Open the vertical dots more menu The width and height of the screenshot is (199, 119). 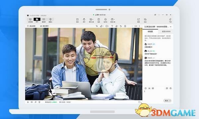[159, 15]
